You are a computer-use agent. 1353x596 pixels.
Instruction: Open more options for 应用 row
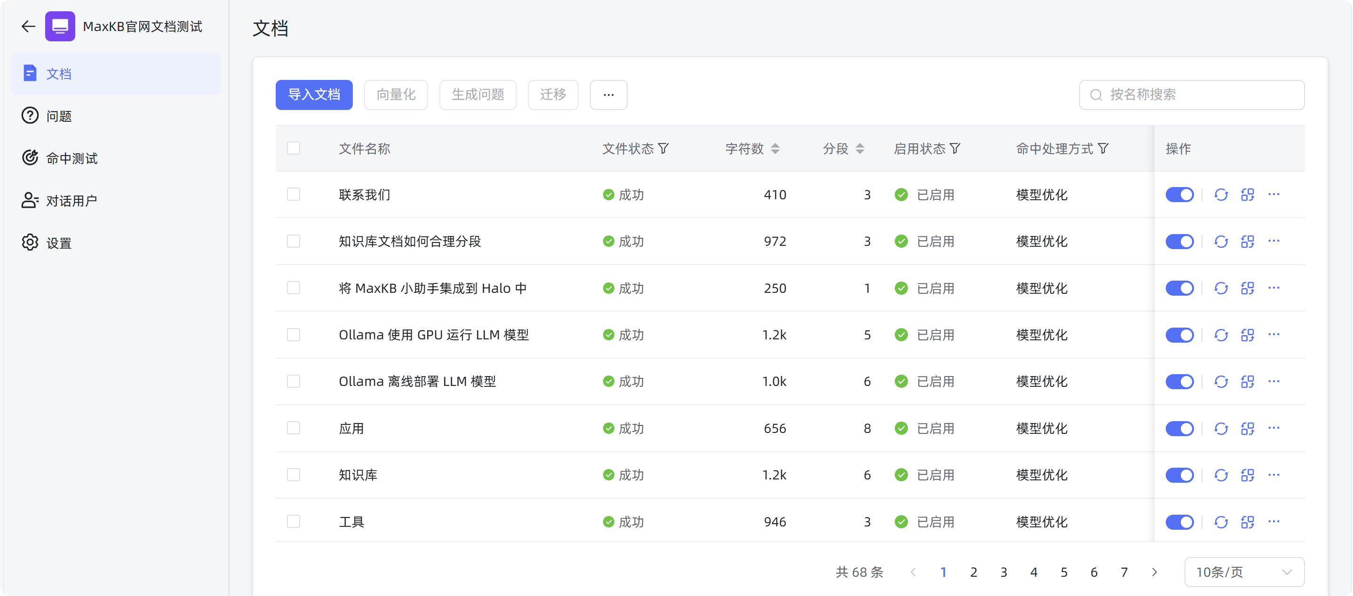click(x=1273, y=428)
